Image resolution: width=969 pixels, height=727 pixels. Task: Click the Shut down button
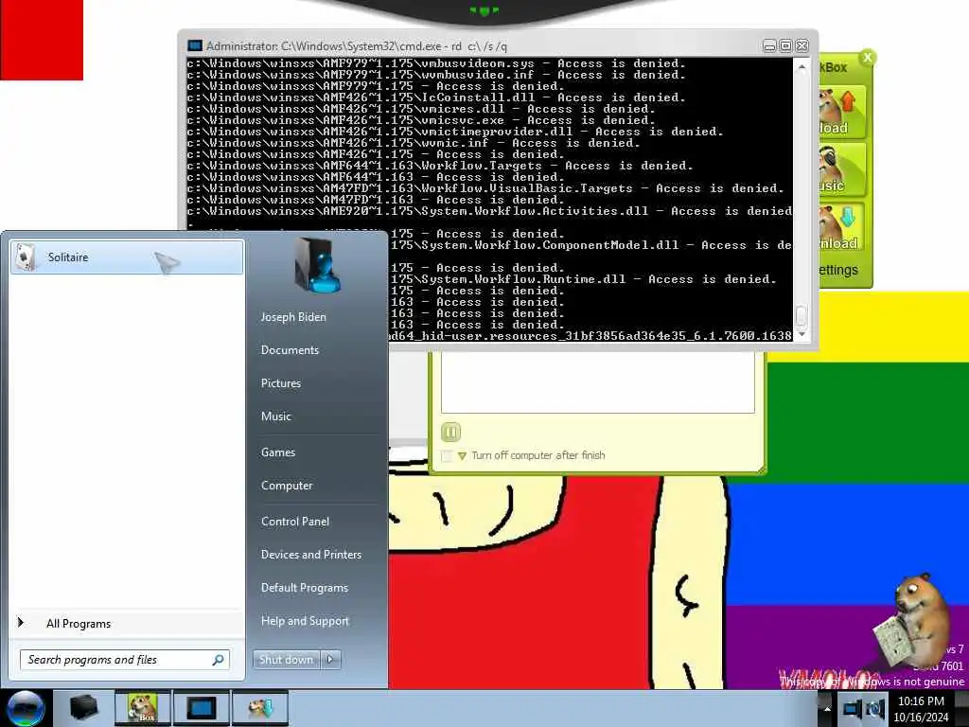coord(286,660)
